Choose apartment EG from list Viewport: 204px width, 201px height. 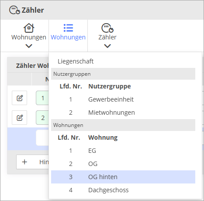[123, 151]
